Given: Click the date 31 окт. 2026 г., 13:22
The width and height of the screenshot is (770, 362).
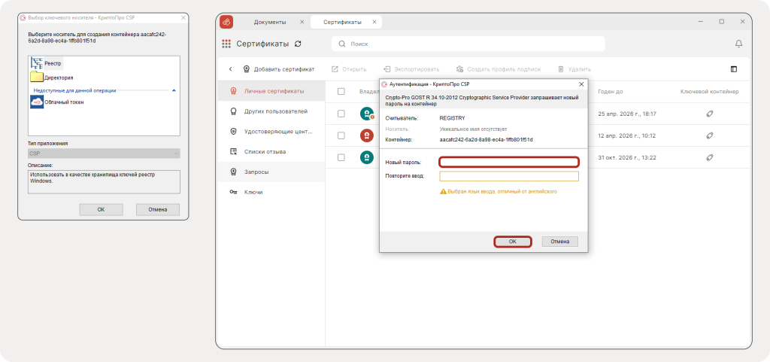Looking at the screenshot, I should [x=627, y=157].
